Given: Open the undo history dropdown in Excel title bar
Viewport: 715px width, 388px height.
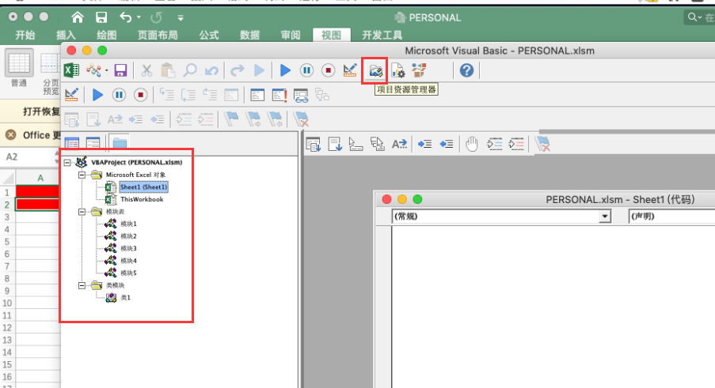Looking at the screenshot, I should (139, 17).
